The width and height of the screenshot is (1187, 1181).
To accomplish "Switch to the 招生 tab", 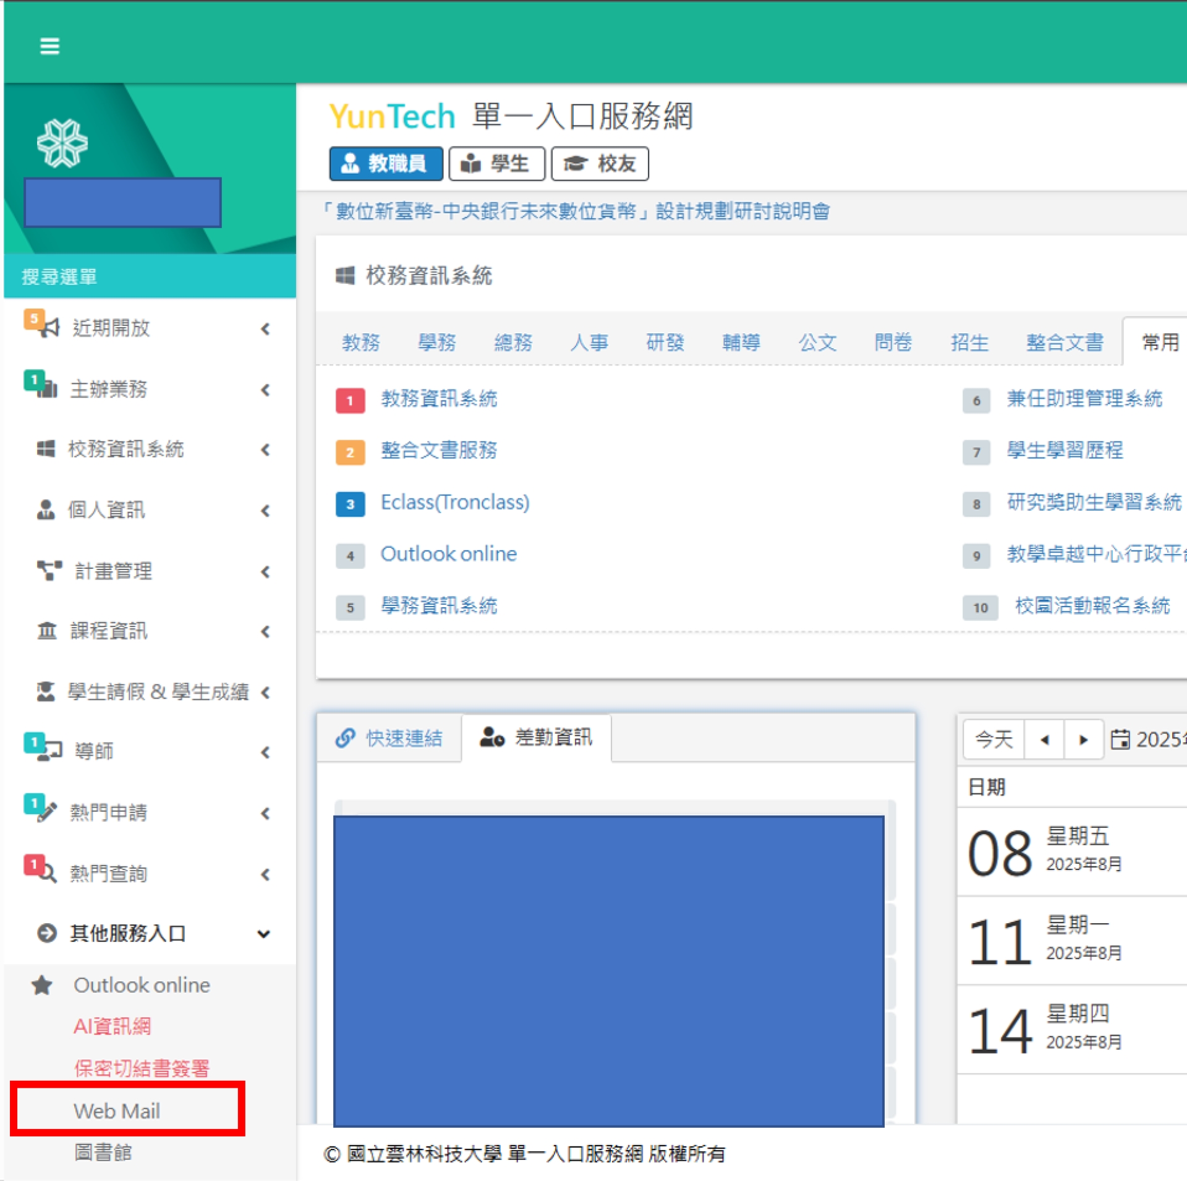I will tap(969, 342).
